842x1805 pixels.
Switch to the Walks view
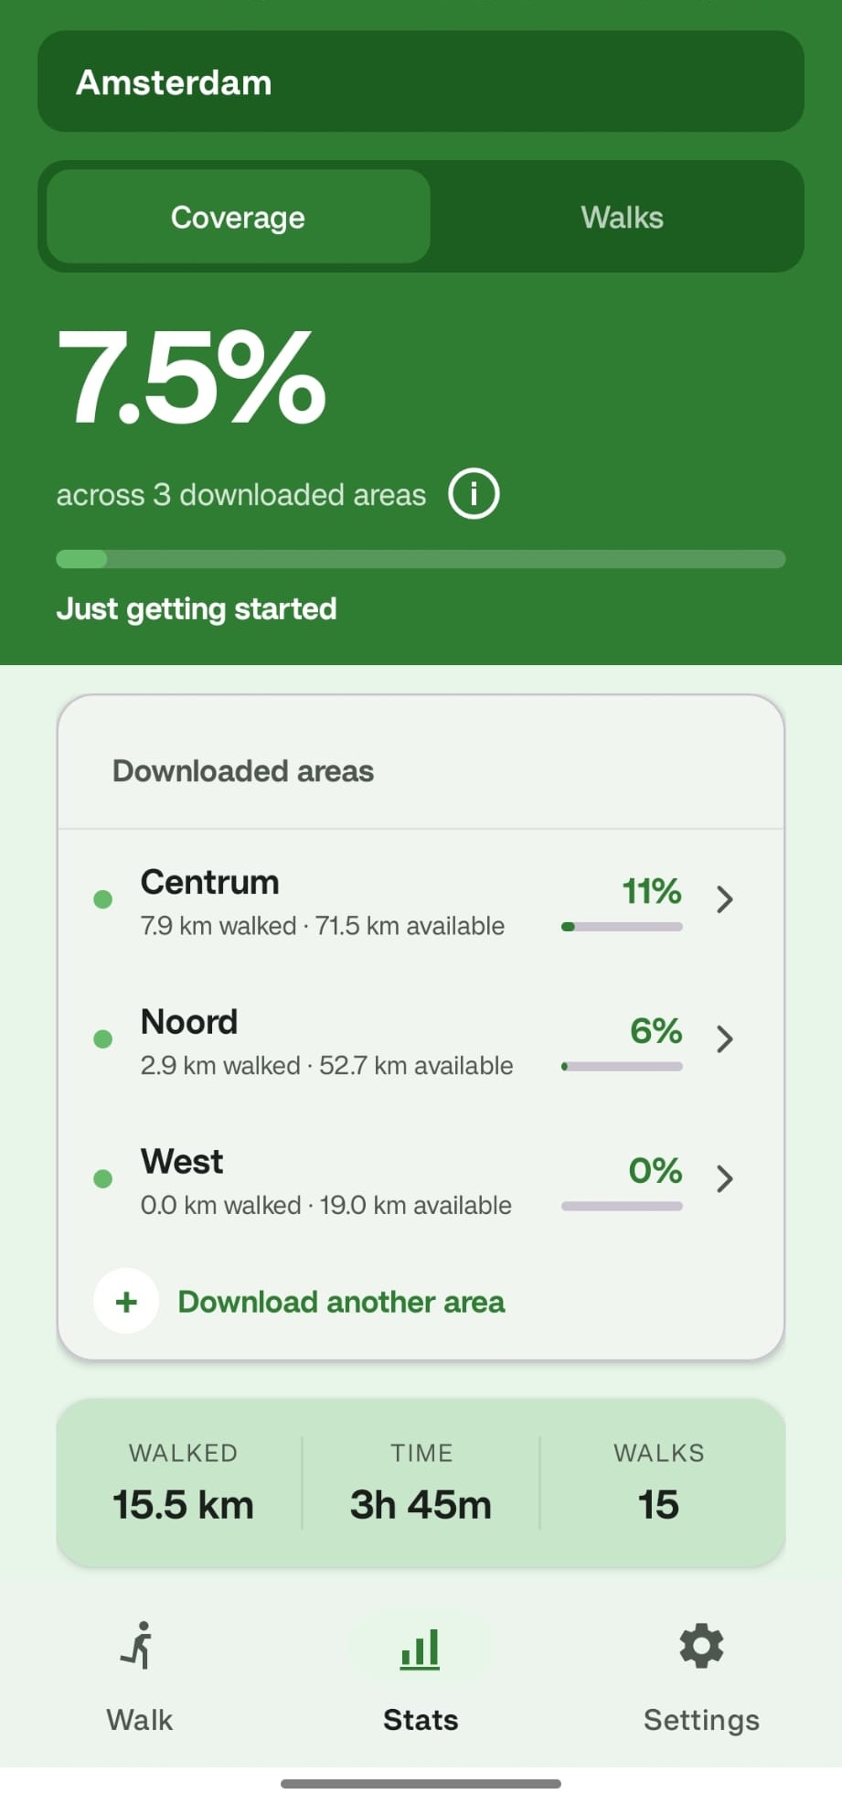tap(622, 217)
